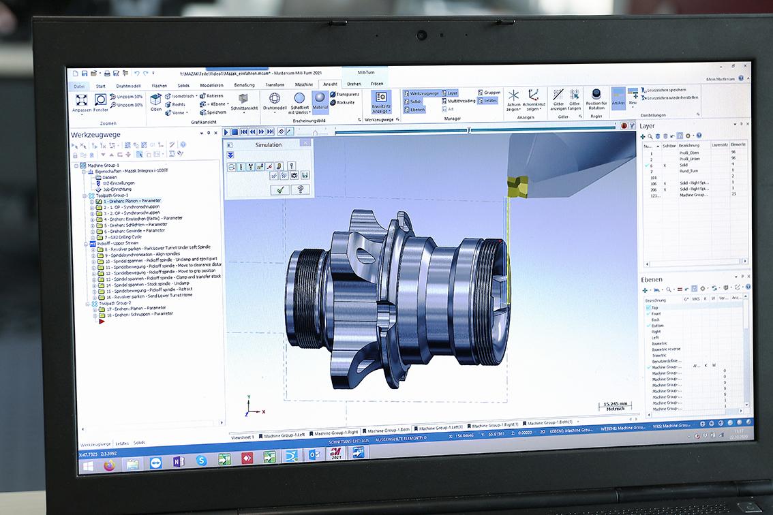Activate the Material shading icon
The width and height of the screenshot is (773, 515).
[x=320, y=99]
